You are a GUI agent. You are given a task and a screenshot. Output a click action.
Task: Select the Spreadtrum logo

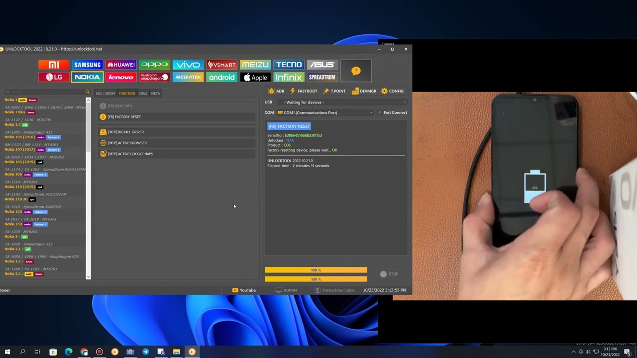(322, 77)
